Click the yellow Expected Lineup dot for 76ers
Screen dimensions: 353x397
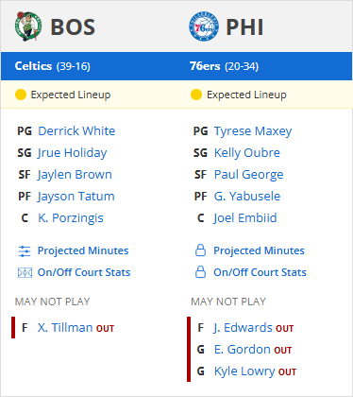(x=196, y=95)
